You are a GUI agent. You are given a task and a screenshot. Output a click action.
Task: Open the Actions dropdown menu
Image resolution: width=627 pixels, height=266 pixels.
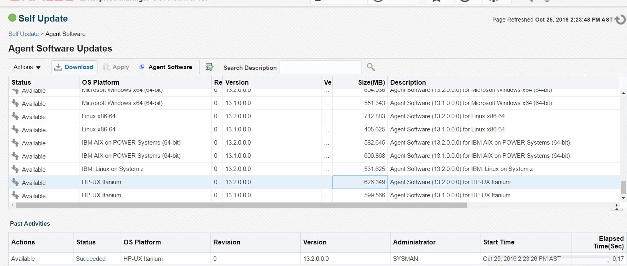tap(27, 67)
